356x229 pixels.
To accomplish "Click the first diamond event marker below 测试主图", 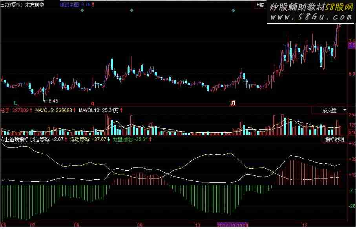I will 82,11.
